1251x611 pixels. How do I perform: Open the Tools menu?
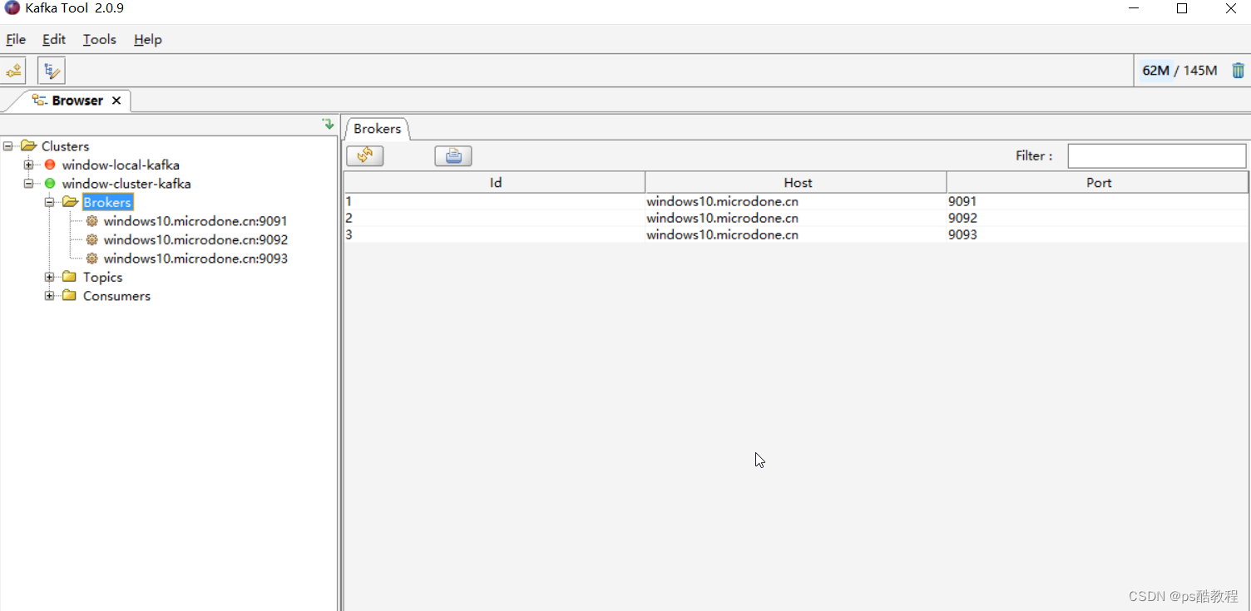[x=100, y=39]
